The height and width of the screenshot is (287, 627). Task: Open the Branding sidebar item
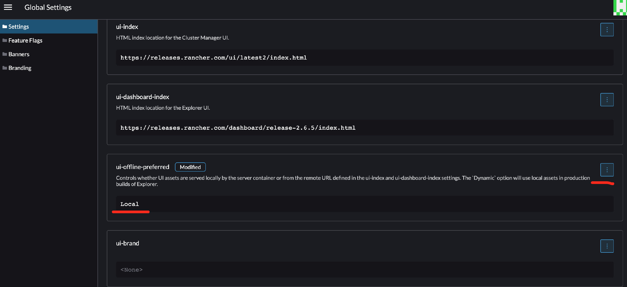(x=20, y=68)
